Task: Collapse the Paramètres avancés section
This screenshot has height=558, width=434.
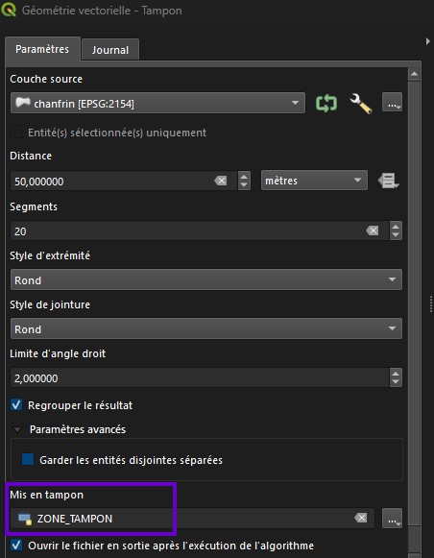Action: tap(16, 429)
